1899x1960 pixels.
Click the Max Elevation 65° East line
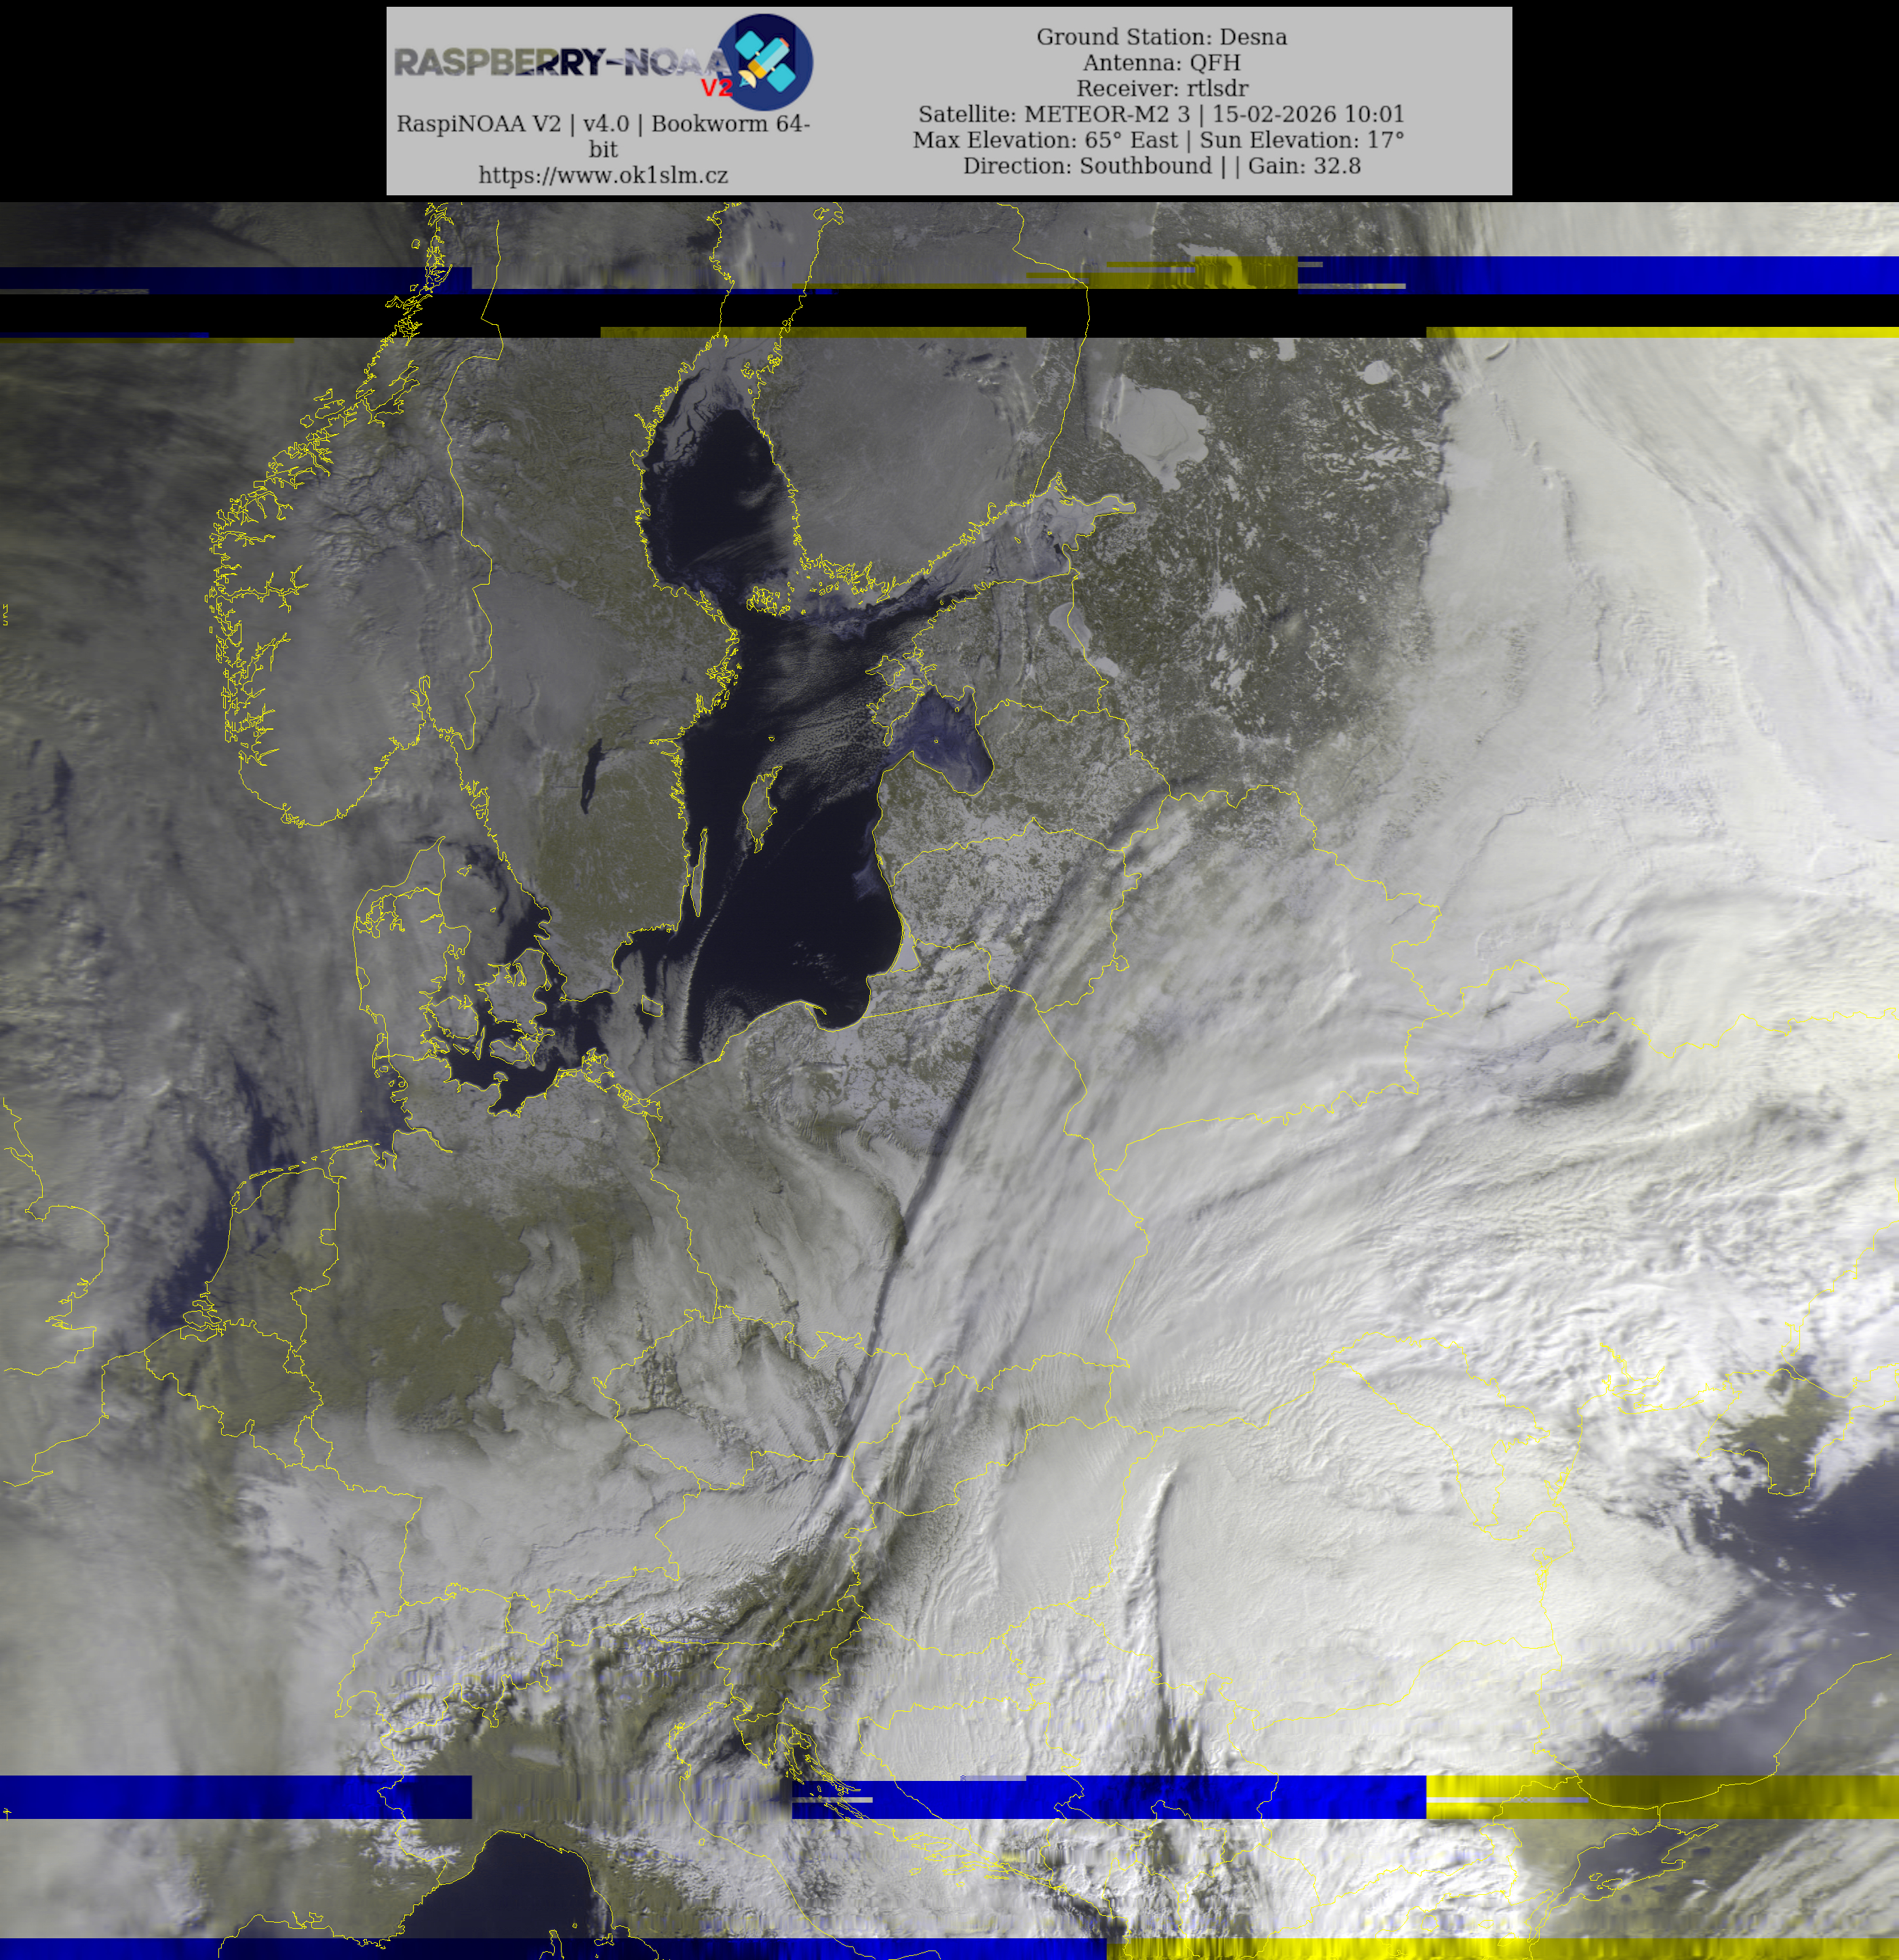(x=1158, y=140)
